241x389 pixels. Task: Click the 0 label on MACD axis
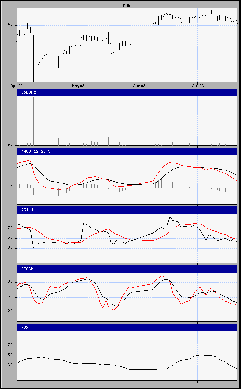coord(11,188)
